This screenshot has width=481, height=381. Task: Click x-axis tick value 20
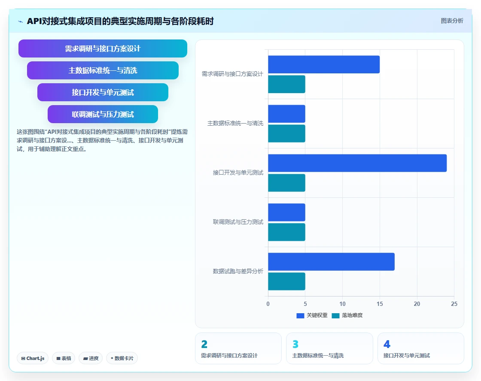click(x=417, y=304)
